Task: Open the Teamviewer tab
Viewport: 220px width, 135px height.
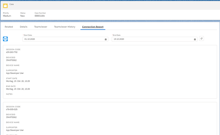Action: [x=41, y=27]
